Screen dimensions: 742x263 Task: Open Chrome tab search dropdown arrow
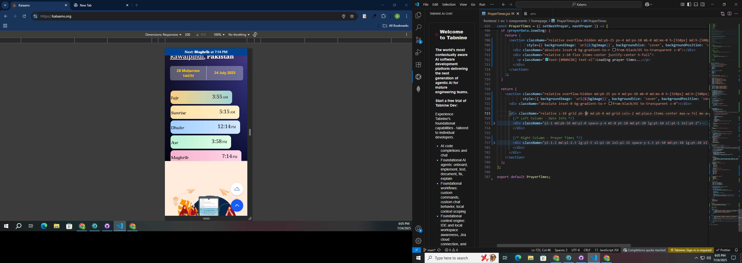coord(5,5)
